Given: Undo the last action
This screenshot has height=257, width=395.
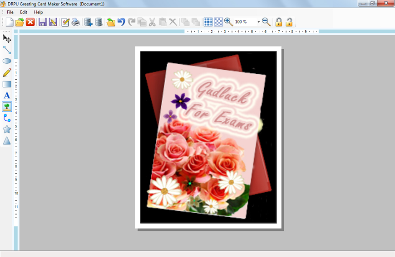Looking at the screenshot, I should pos(121,22).
